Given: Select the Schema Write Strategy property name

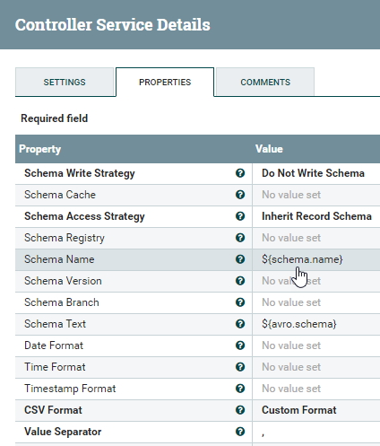Looking at the screenshot, I should (80, 173).
